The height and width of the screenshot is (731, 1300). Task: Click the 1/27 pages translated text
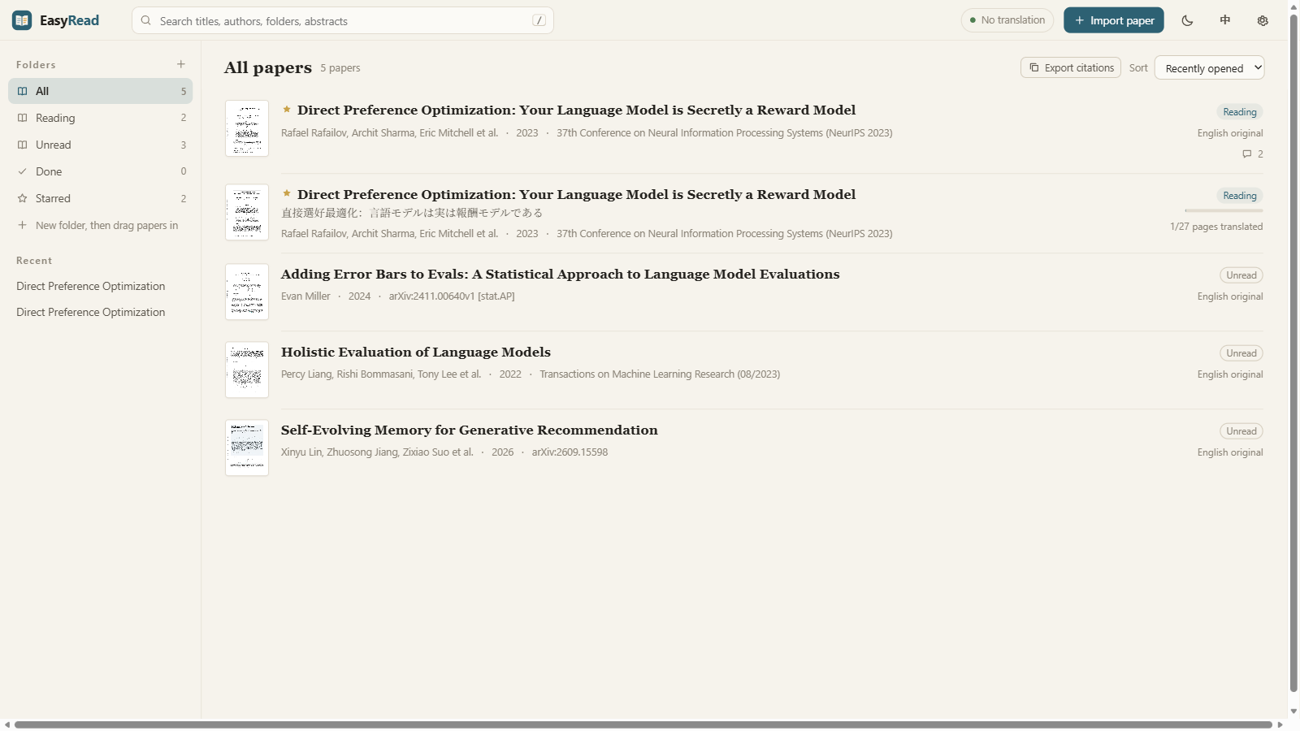pos(1216,227)
